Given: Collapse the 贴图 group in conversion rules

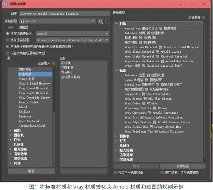Looking at the screenshot, I should pos(116,70).
